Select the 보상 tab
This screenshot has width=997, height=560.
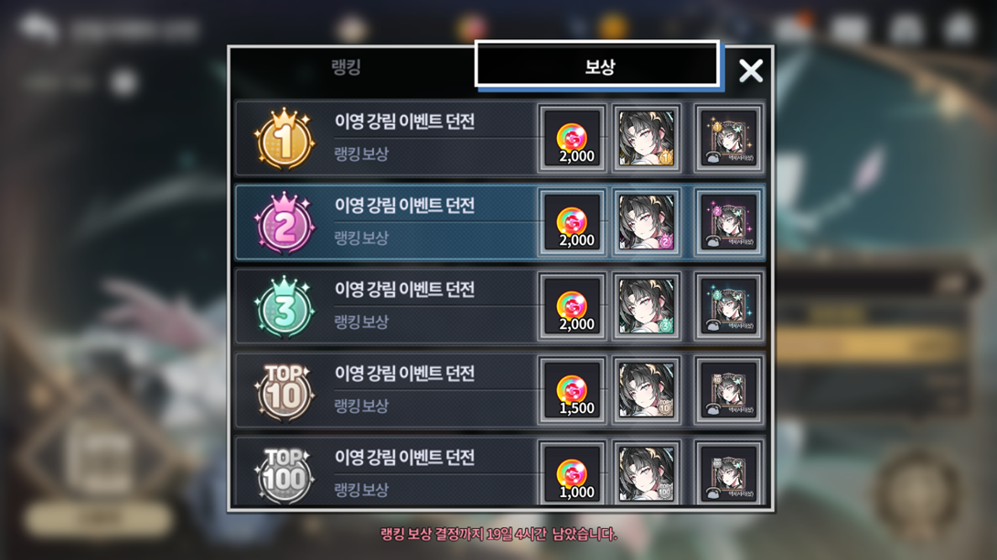coord(597,66)
